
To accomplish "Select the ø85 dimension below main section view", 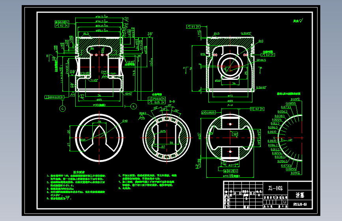I will pos(99,100).
